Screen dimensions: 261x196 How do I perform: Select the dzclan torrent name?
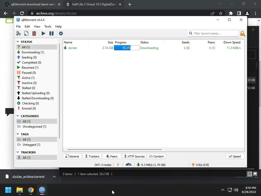73,48
